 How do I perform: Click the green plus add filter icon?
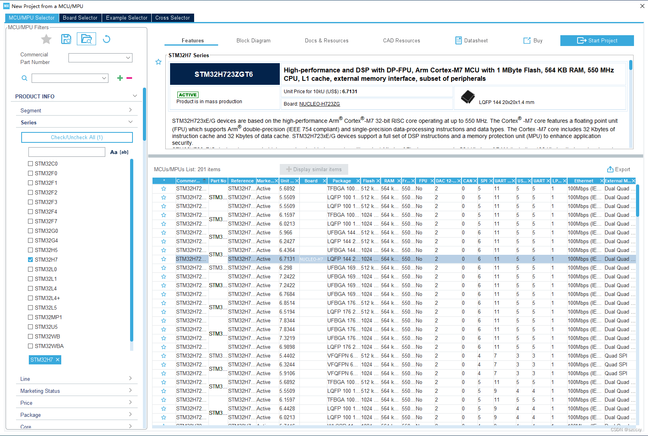(120, 78)
